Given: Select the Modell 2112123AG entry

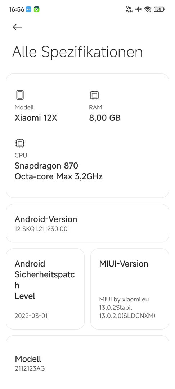Looking at the screenshot, I should [x=87, y=363].
